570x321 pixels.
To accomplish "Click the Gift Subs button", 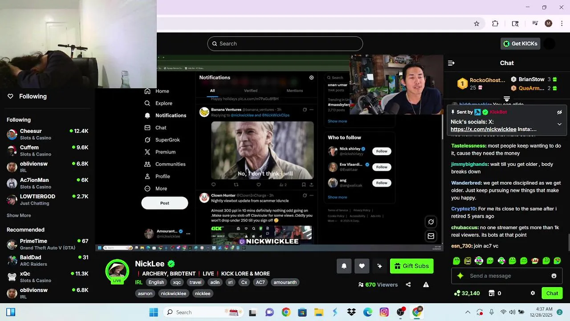I will tap(411, 266).
